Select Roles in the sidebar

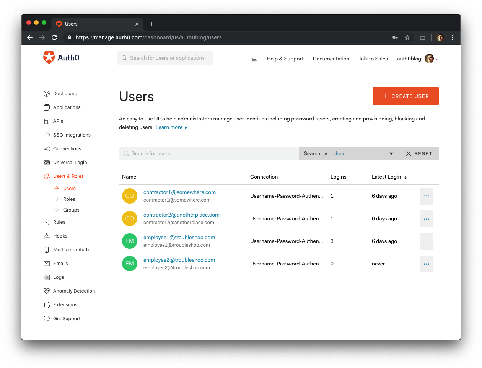[x=69, y=199]
